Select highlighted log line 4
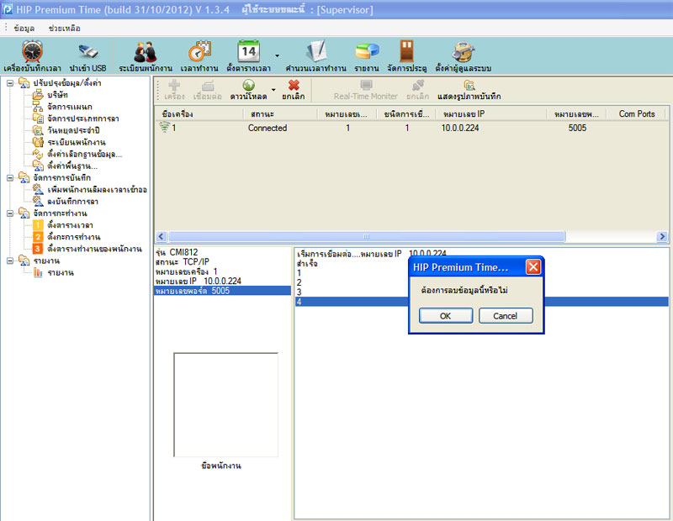This screenshot has height=521, width=673. click(x=481, y=302)
